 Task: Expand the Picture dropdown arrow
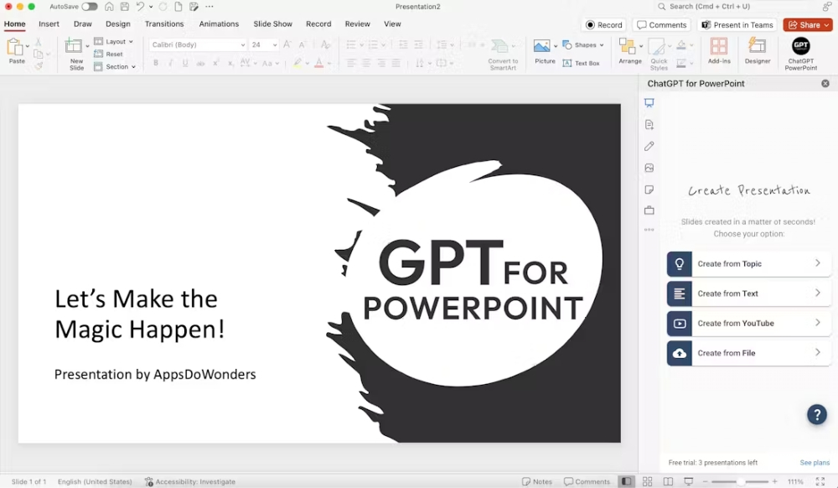point(556,46)
